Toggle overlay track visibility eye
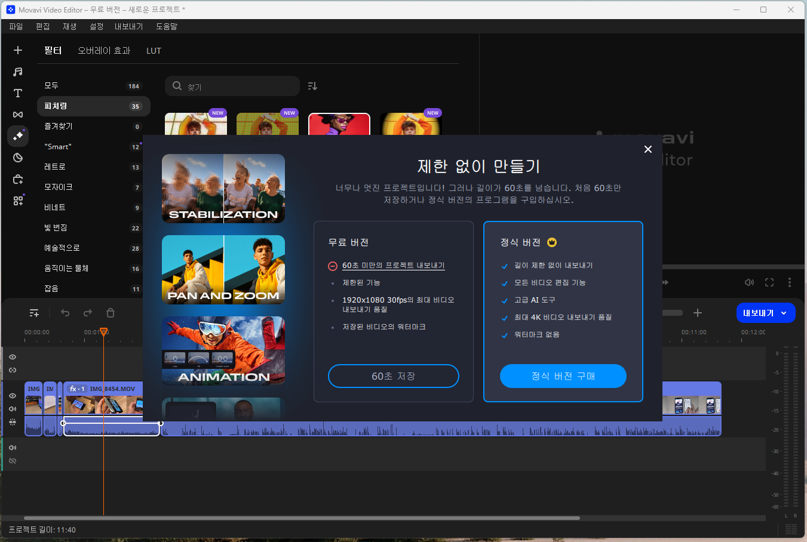 click(x=13, y=357)
